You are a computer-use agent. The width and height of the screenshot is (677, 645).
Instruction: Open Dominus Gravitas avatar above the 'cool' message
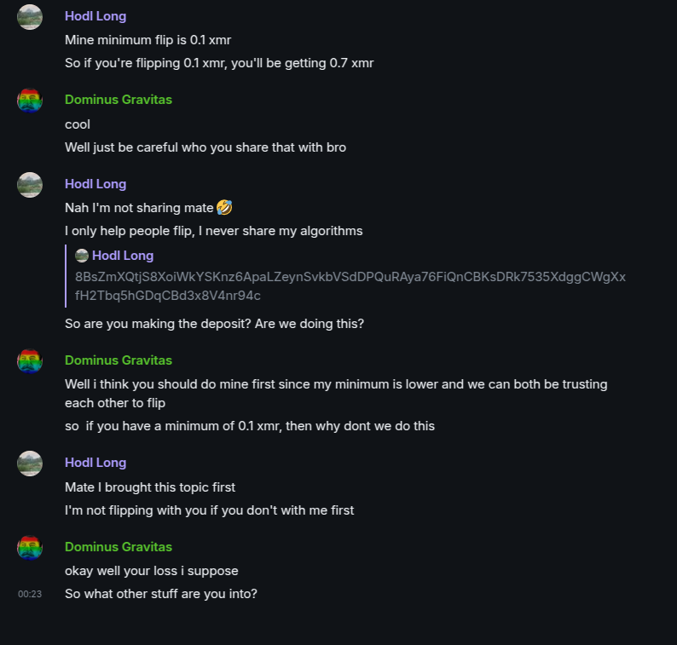click(x=30, y=101)
